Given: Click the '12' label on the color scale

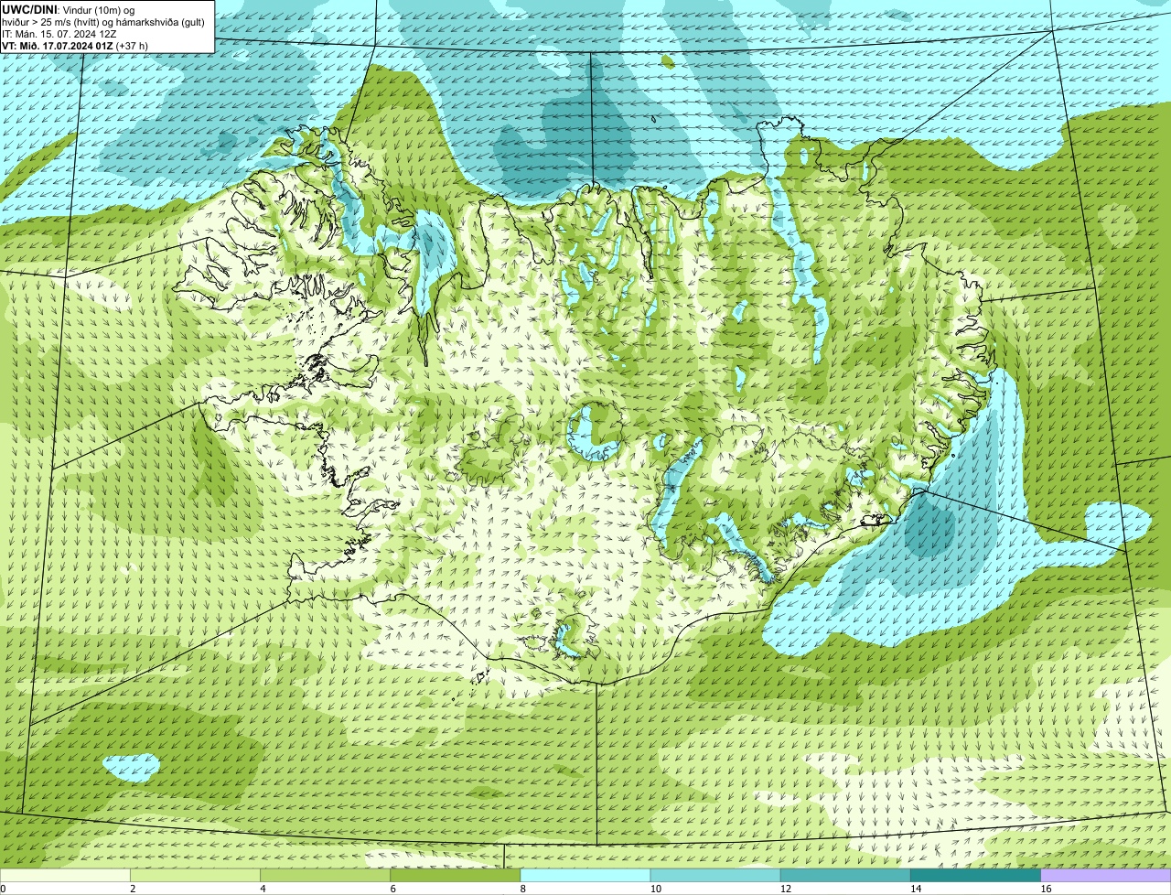Looking at the screenshot, I should [785, 889].
